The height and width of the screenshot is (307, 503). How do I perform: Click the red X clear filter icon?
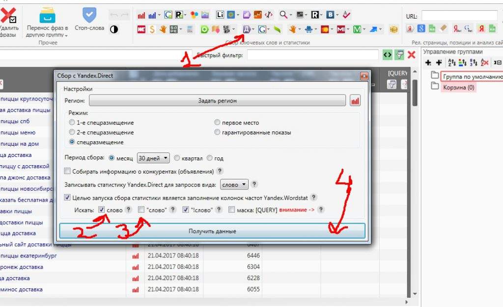(x=411, y=55)
